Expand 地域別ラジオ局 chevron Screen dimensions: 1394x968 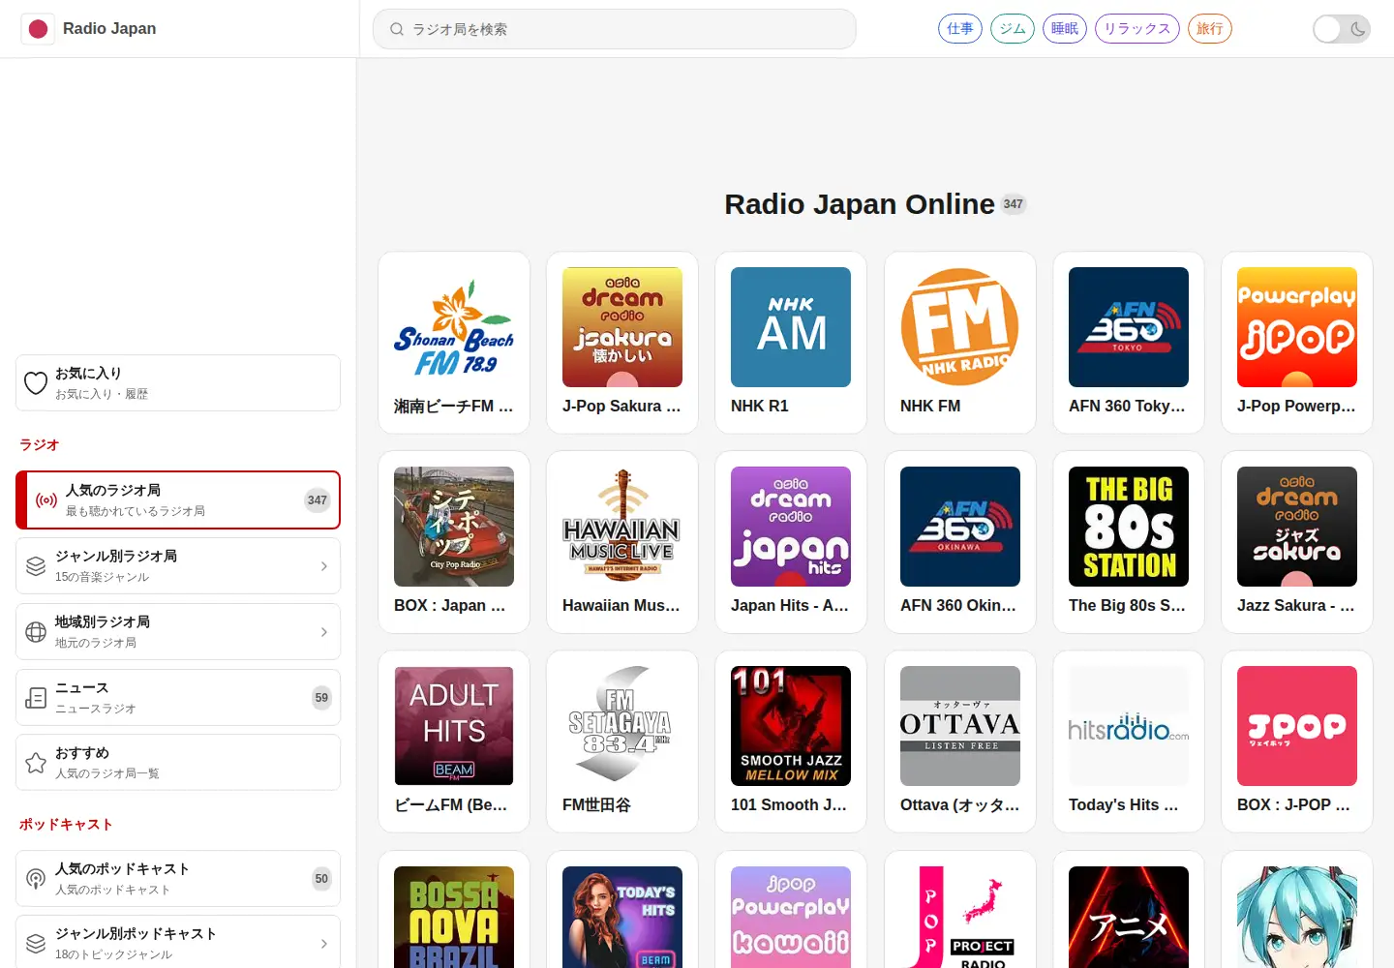coord(324,632)
